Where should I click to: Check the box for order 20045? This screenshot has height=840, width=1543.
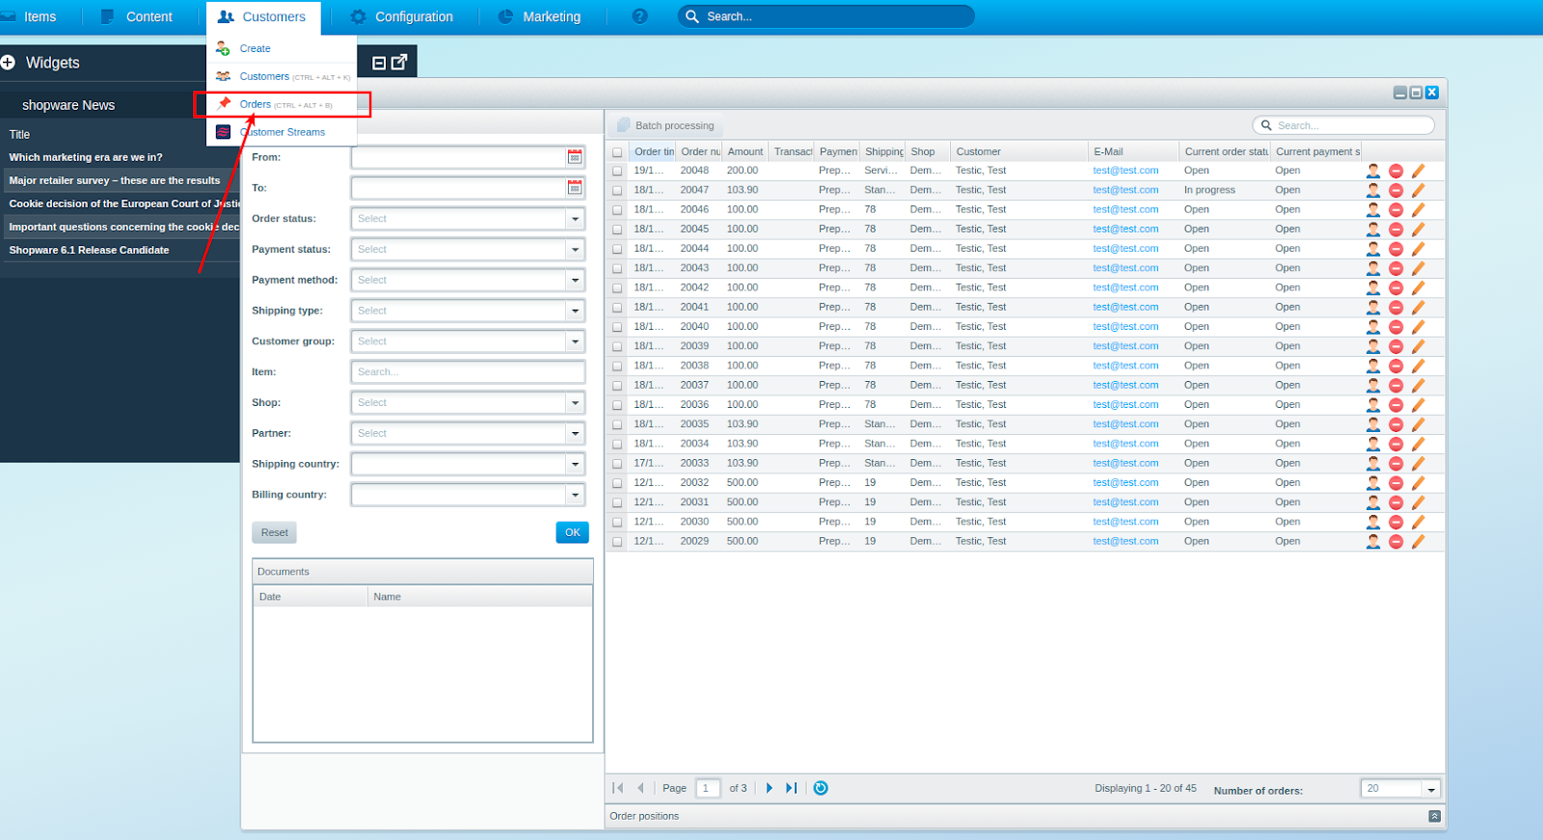(x=617, y=230)
